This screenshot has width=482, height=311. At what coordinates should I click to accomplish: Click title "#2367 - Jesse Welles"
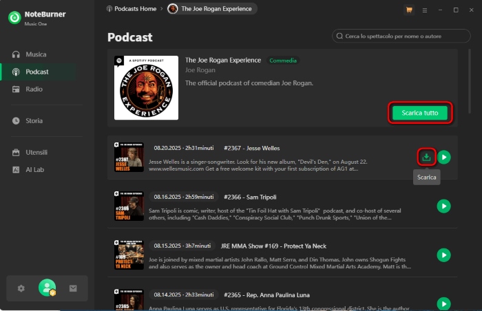[252, 148]
